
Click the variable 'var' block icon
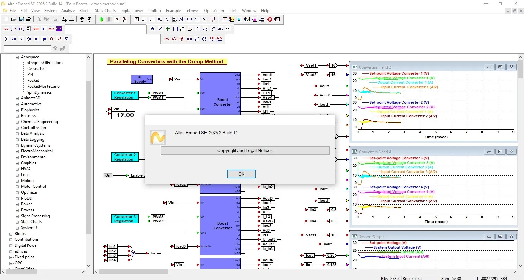click(36, 29)
